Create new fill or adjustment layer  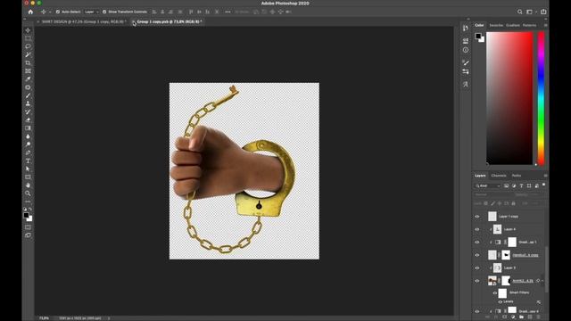click(x=513, y=317)
